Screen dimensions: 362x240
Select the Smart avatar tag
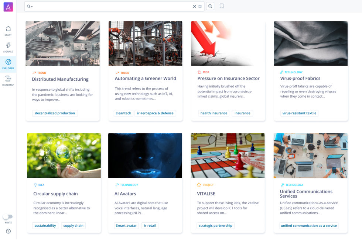click(126, 226)
